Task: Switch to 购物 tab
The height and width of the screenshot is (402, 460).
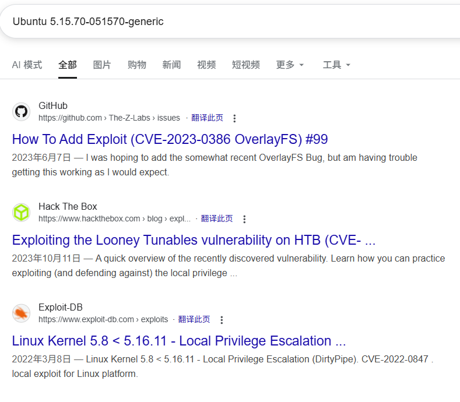Action: click(x=136, y=65)
